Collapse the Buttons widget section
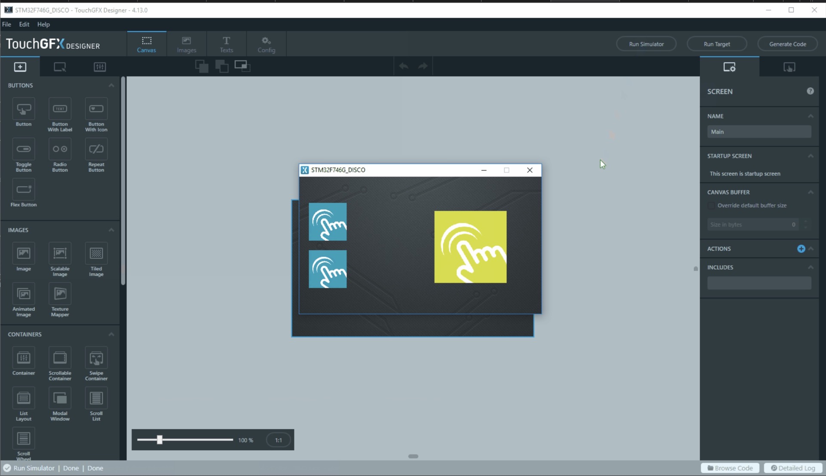 click(x=111, y=85)
